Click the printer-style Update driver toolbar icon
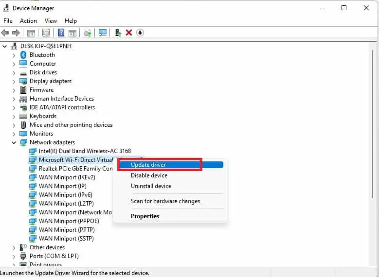This screenshot has width=379, height=277. click(x=88, y=33)
